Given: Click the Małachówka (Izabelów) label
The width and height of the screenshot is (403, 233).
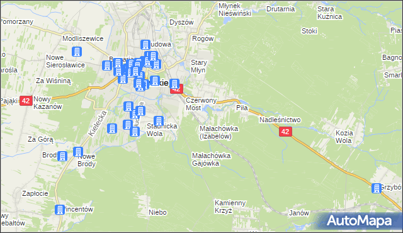Looking at the screenshot, I should pyautogui.click(x=219, y=132).
